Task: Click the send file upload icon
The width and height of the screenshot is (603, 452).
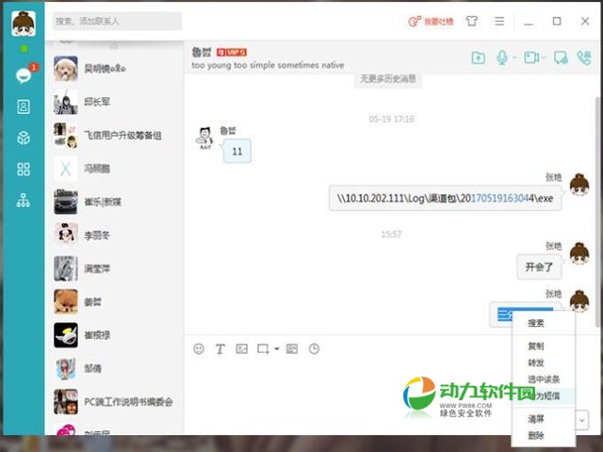Action: pos(479,58)
